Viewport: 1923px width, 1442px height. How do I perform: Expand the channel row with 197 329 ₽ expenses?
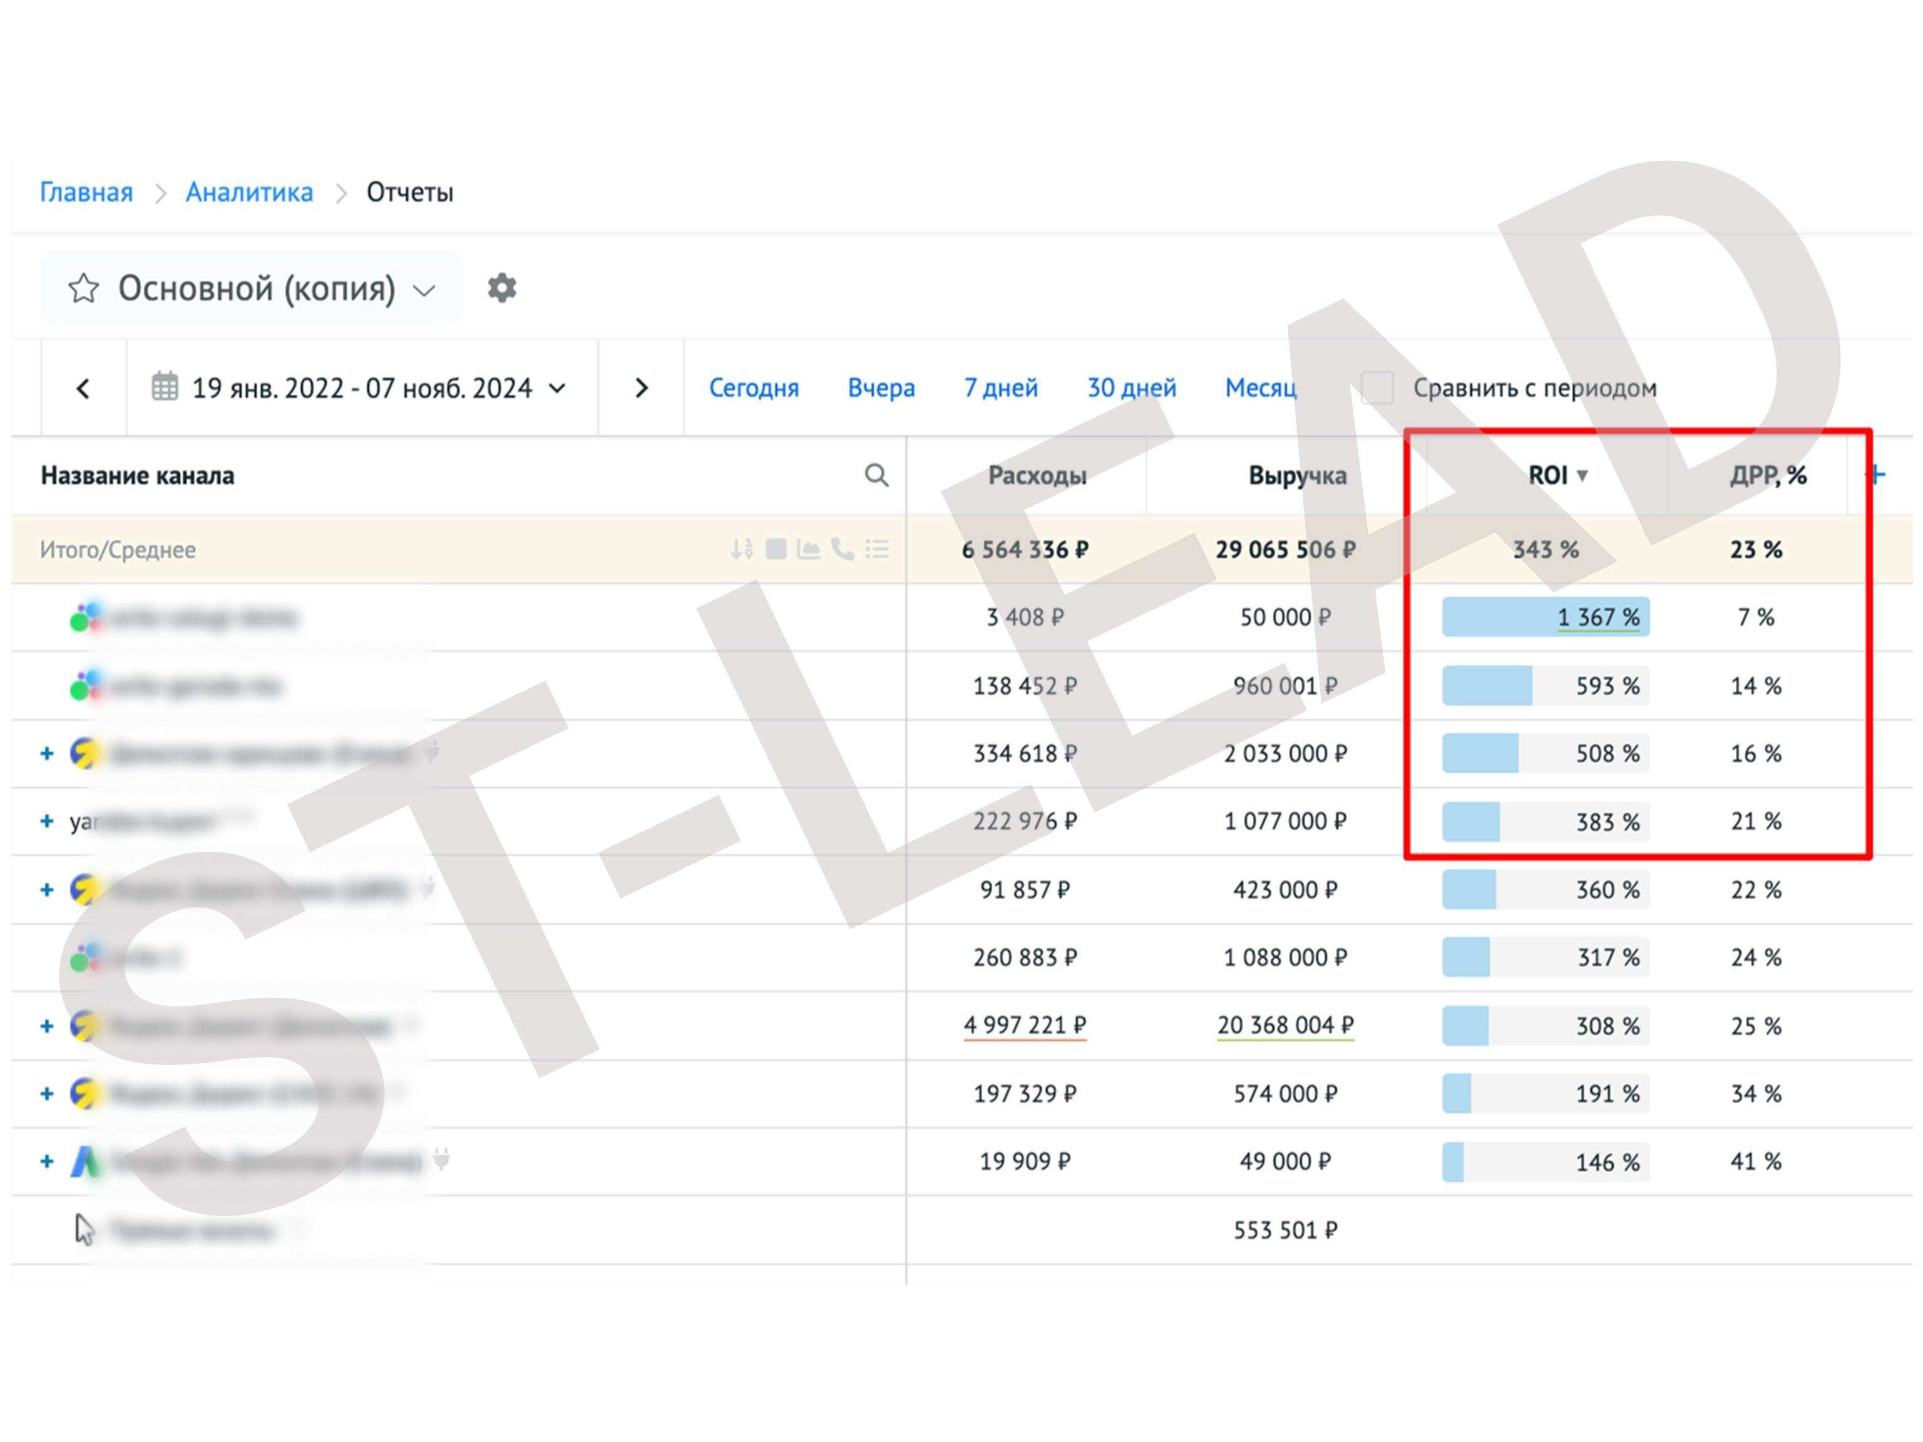click(47, 1093)
